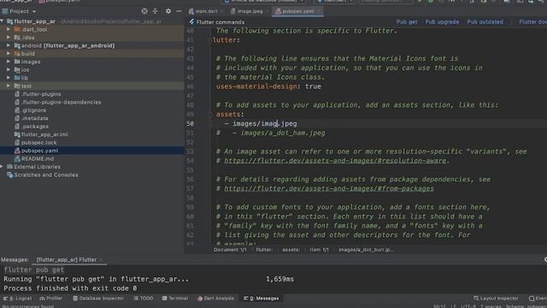Collapse the flutter_app_ar root node
Viewport: 547px width, 308px height.
click(3, 21)
